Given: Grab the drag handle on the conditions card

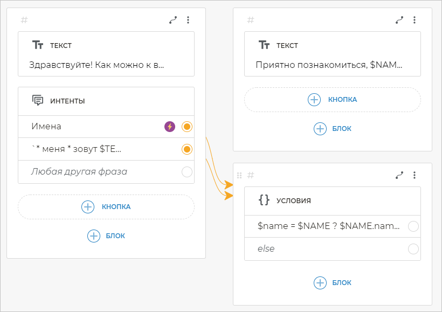Looking at the screenshot, I should tap(239, 175).
